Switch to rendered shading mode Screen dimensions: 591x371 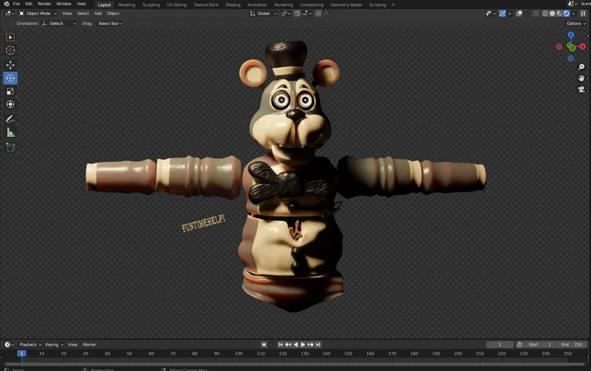(x=567, y=14)
